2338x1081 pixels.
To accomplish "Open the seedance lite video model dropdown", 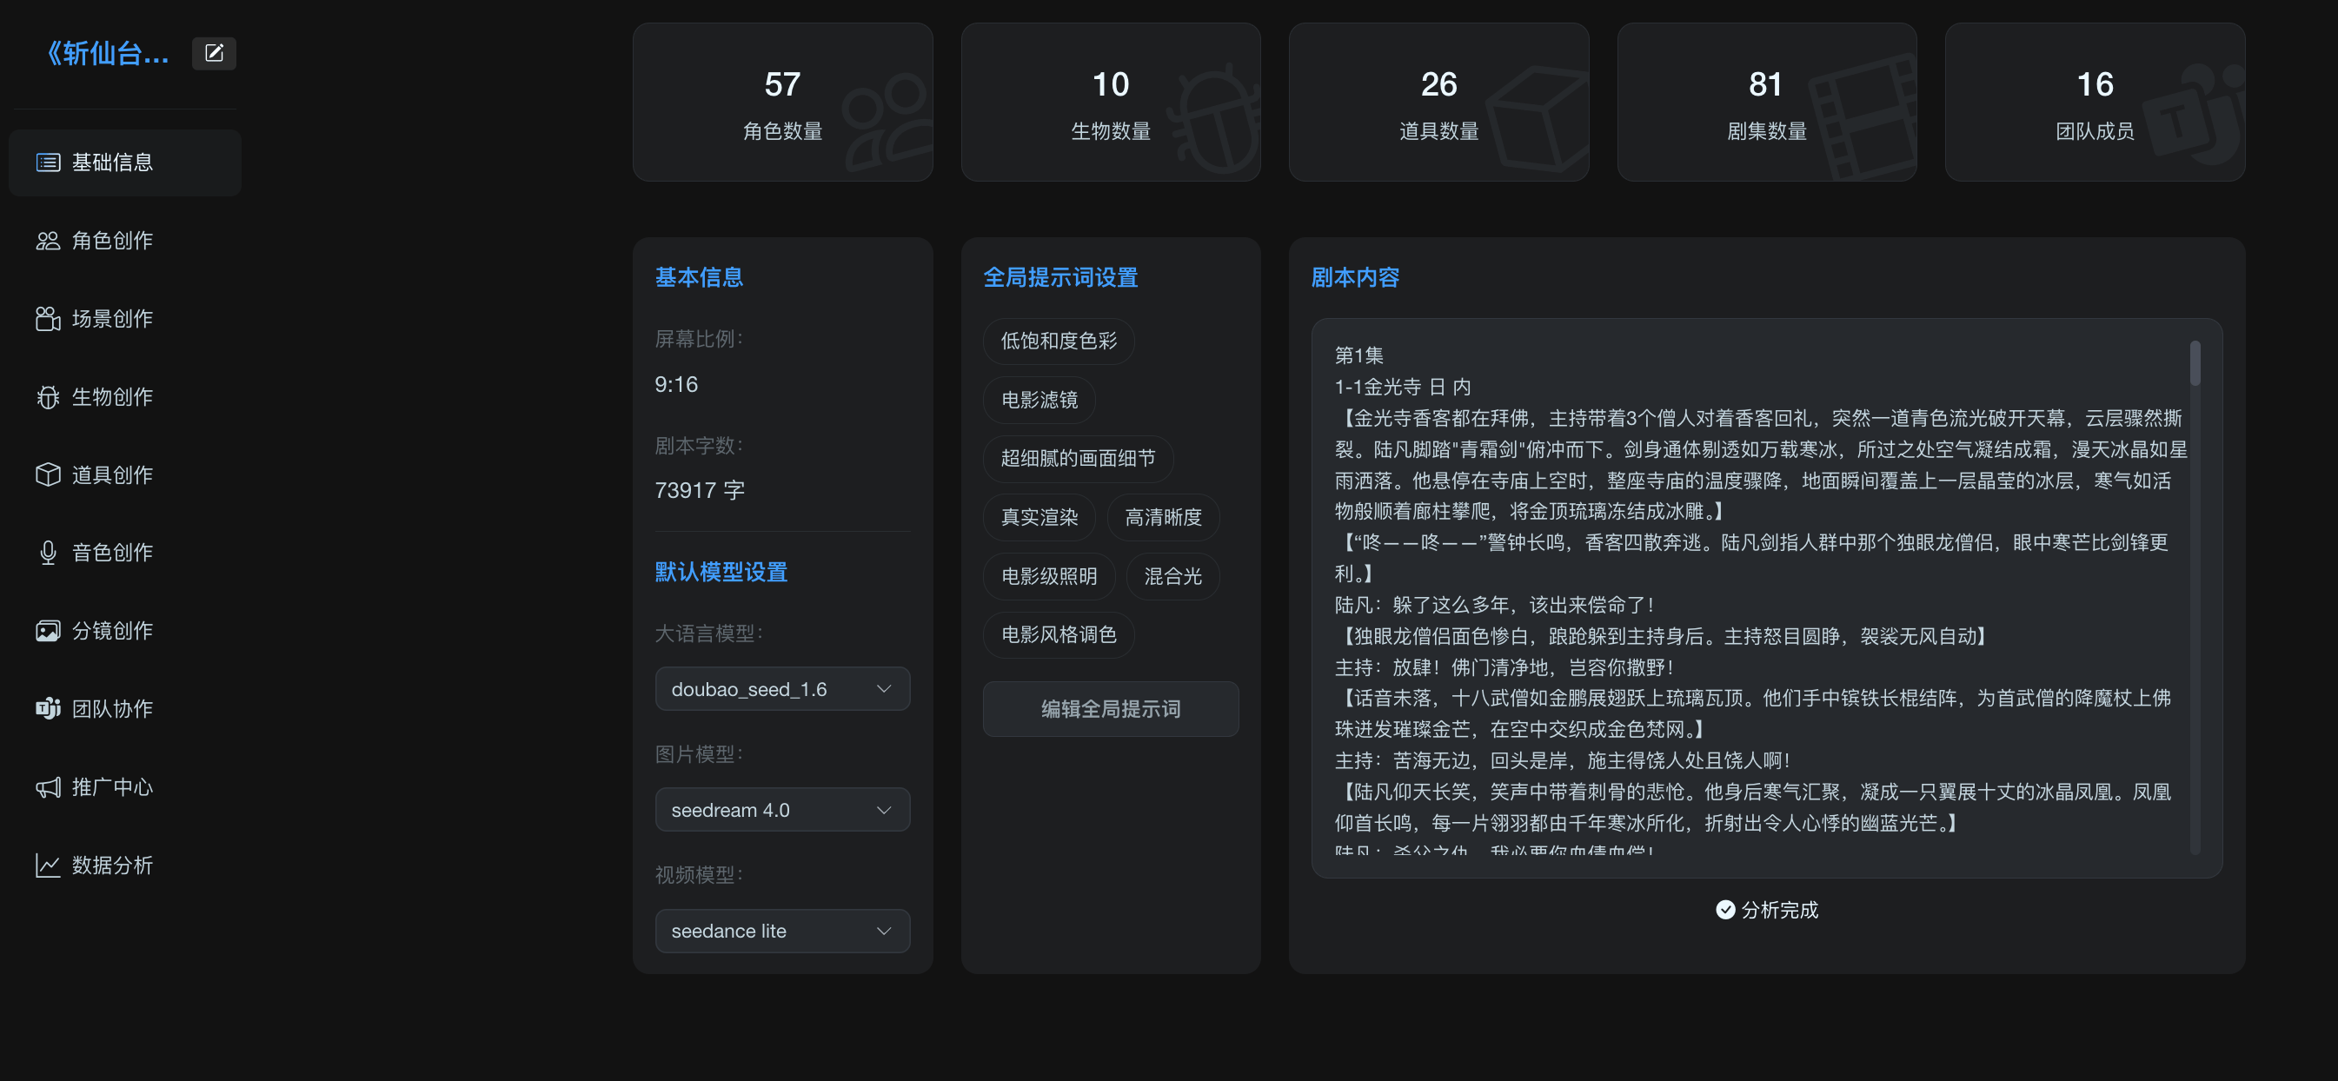I will point(781,931).
